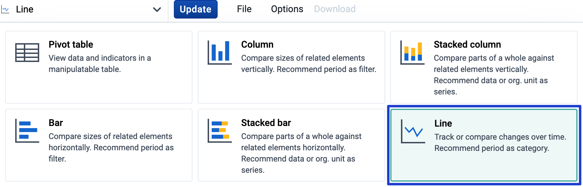The width and height of the screenshot is (583, 187).
Task: Pick the Bar chart icon
Action: (x=27, y=131)
